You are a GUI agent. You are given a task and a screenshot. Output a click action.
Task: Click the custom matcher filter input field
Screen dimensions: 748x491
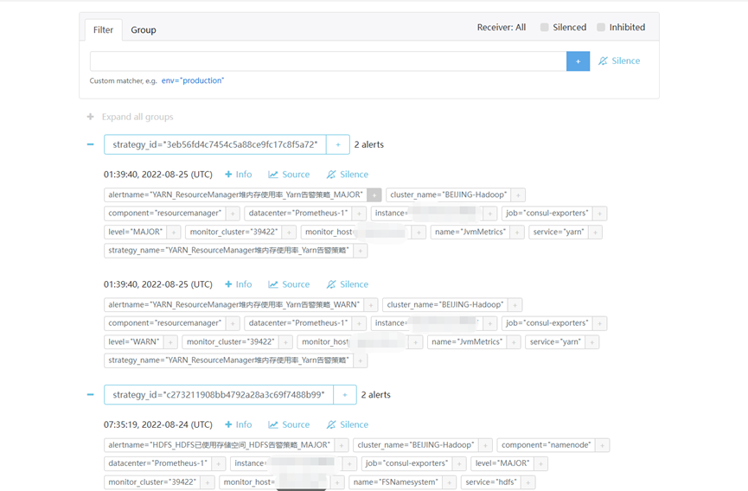tap(329, 61)
